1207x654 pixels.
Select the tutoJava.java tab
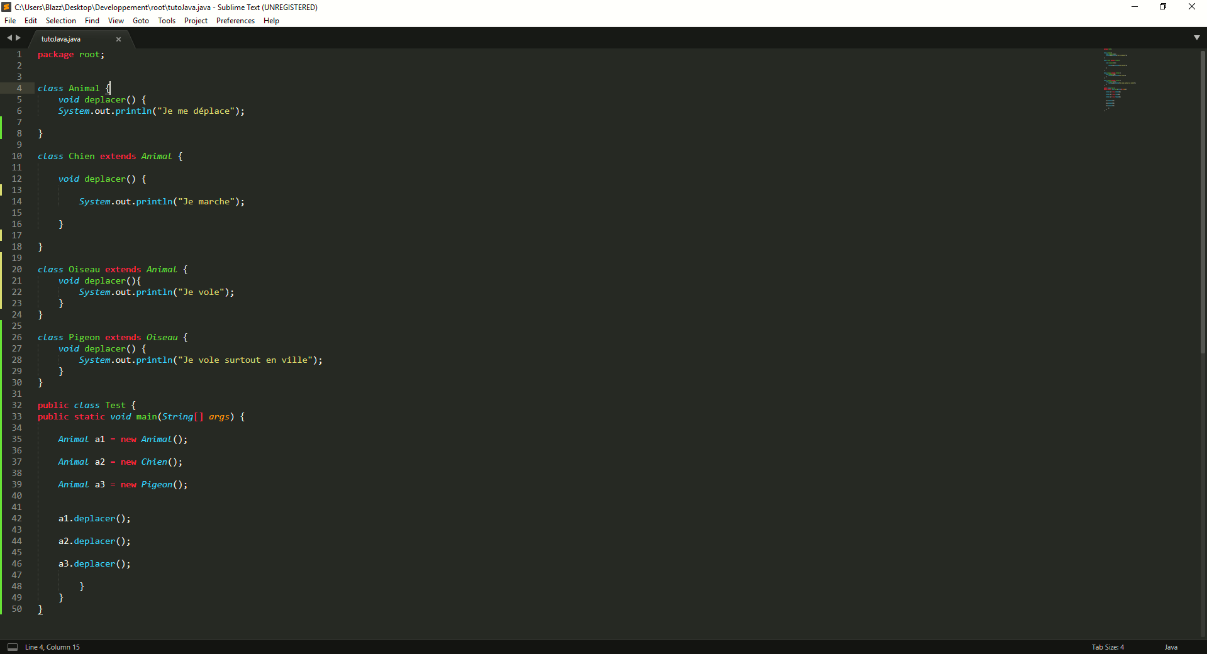tap(61, 39)
